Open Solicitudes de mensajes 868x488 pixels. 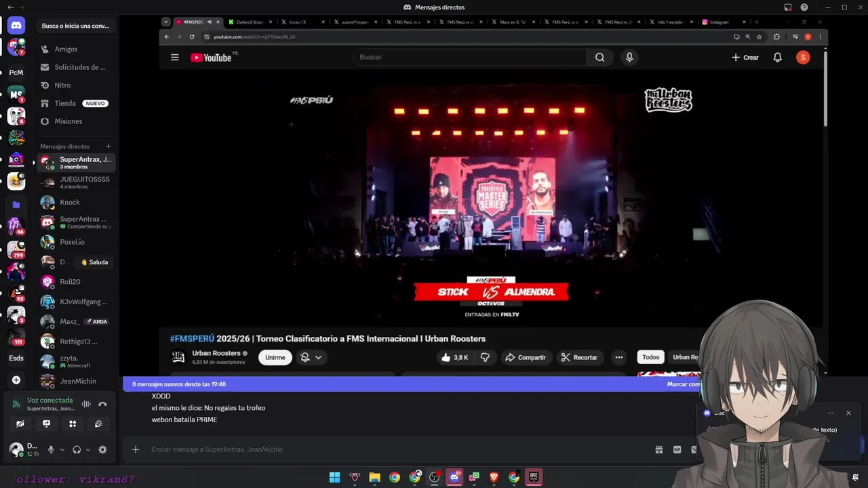(x=75, y=67)
